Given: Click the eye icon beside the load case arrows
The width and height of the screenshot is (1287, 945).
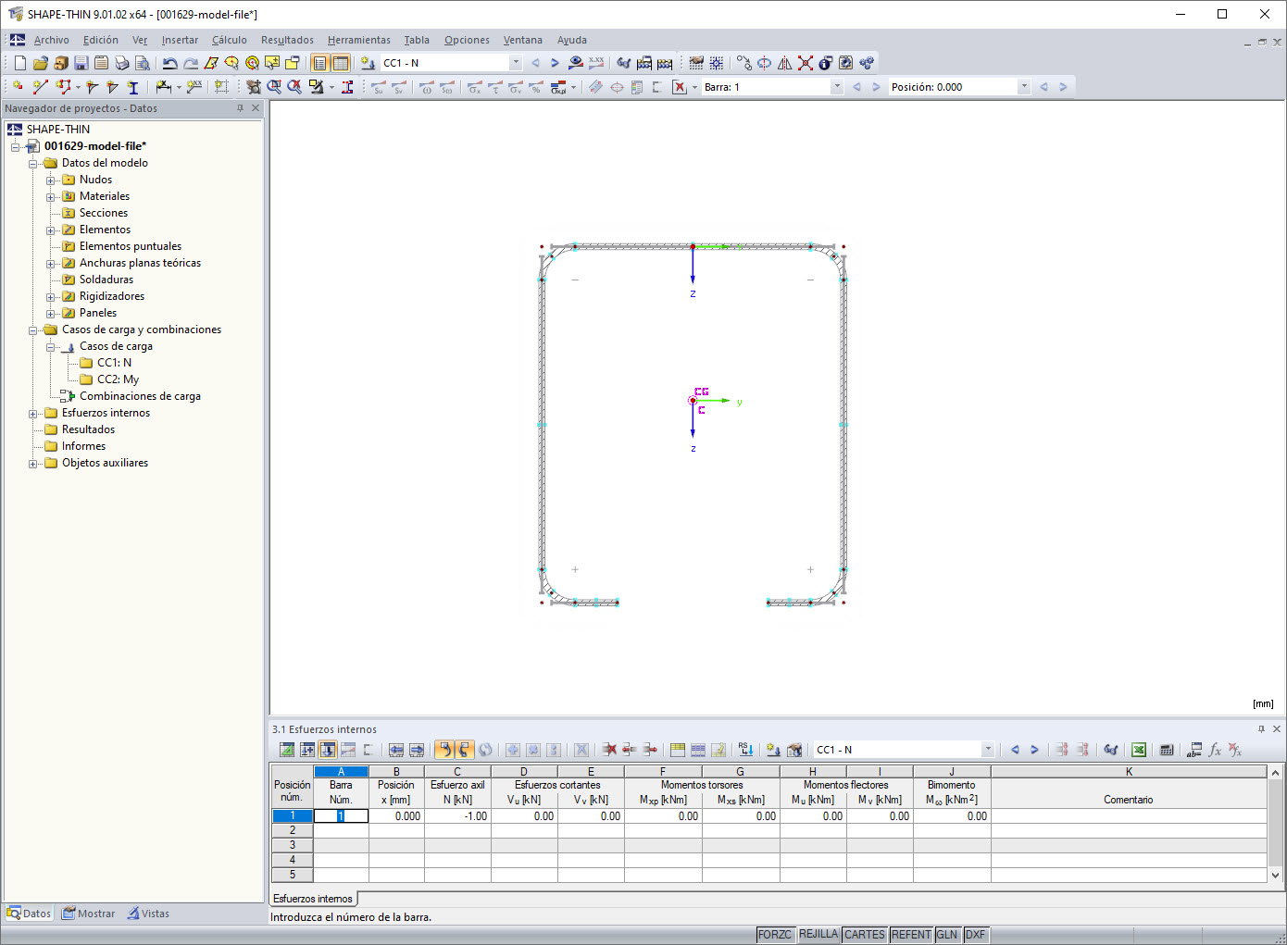Looking at the screenshot, I should pos(575,63).
